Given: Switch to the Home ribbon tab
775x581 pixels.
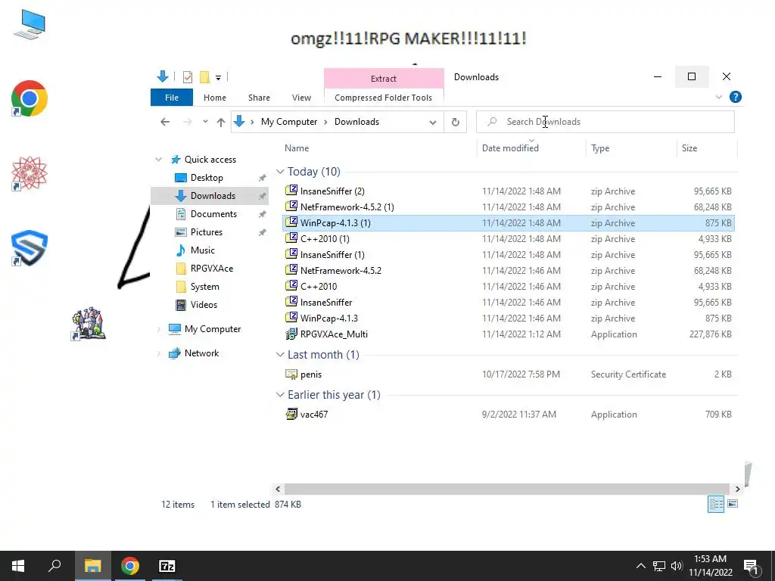Looking at the screenshot, I should 214,98.
